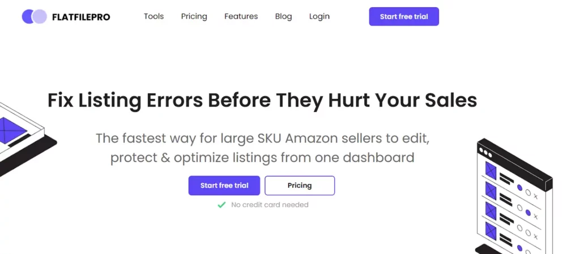Click the top image thumbnail in the right illustration
The width and height of the screenshot is (580, 254).
click(491, 170)
